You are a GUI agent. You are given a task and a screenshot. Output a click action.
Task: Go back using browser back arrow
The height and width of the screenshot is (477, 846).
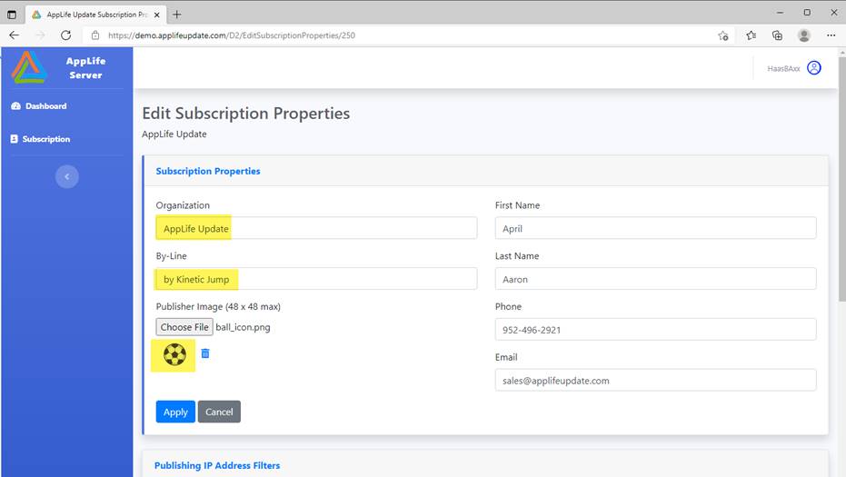point(15,35)
